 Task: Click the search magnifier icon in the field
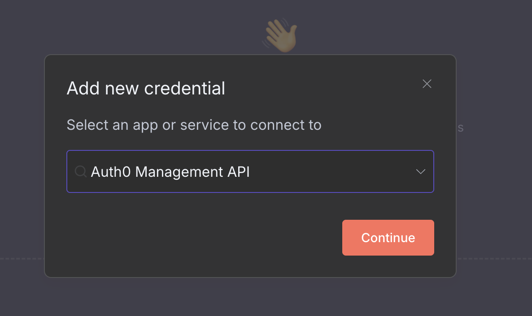pos(81,171)
